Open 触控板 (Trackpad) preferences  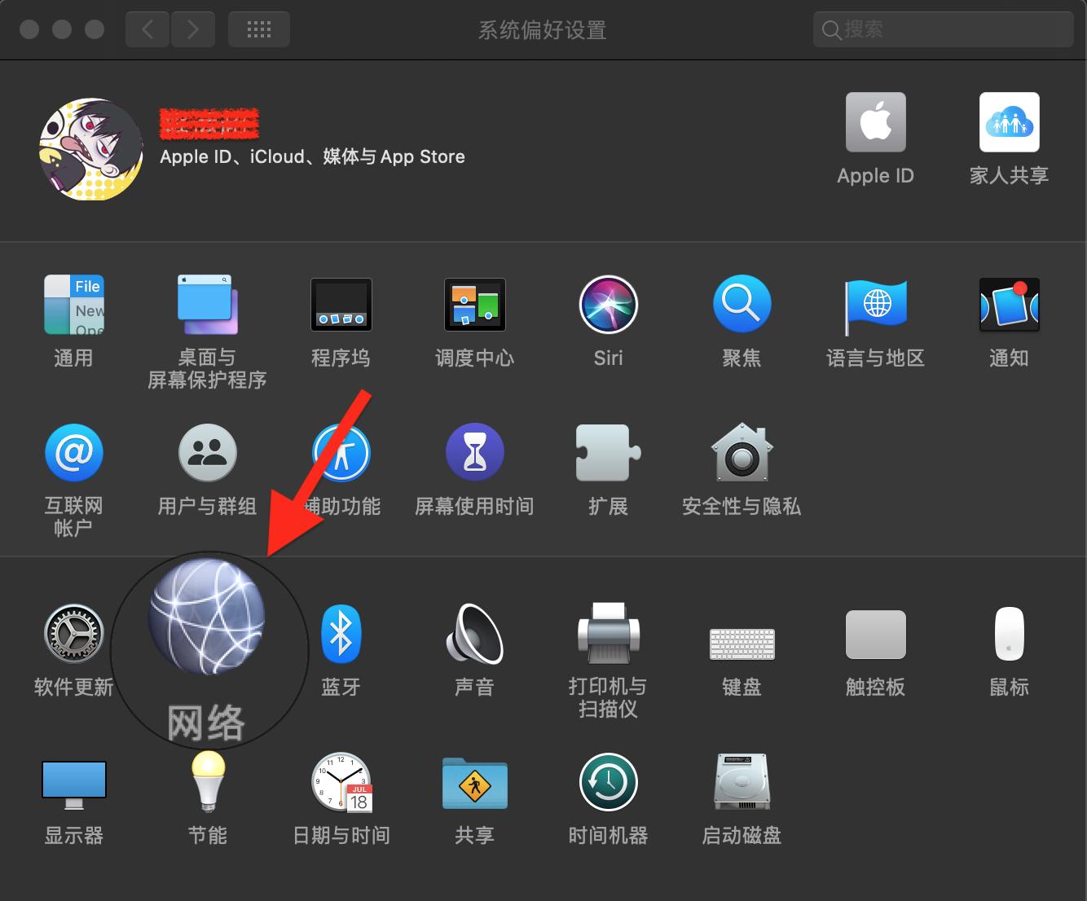point(875,634)
